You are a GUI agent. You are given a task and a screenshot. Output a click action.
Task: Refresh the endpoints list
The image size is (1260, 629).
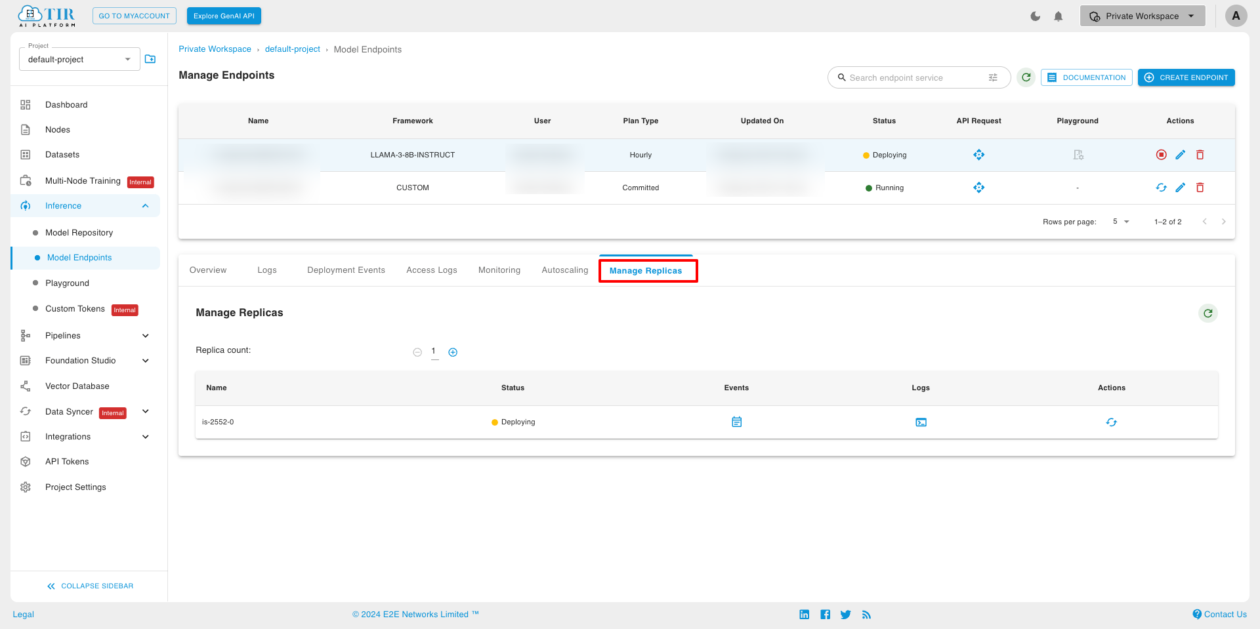pyautogui.click(x=1026, y=77)
